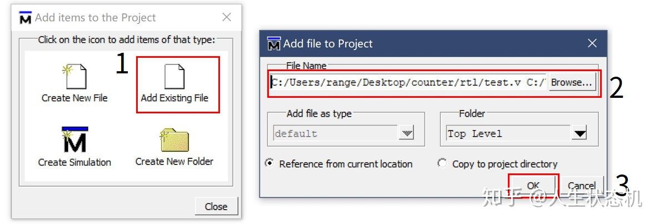Click the Create New File icon

pos(75,77)
